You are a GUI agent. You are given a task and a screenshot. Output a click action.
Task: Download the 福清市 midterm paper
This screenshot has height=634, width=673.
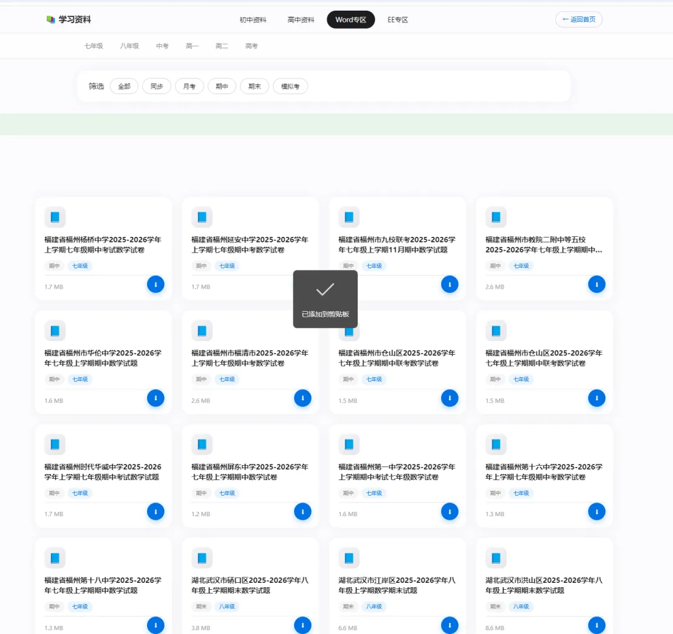point(303,398)
